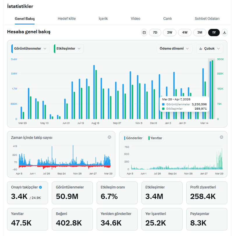This screenshot has height=236, width=232.
Task: Select the 1Y time range
Action: tap(214, 32)
